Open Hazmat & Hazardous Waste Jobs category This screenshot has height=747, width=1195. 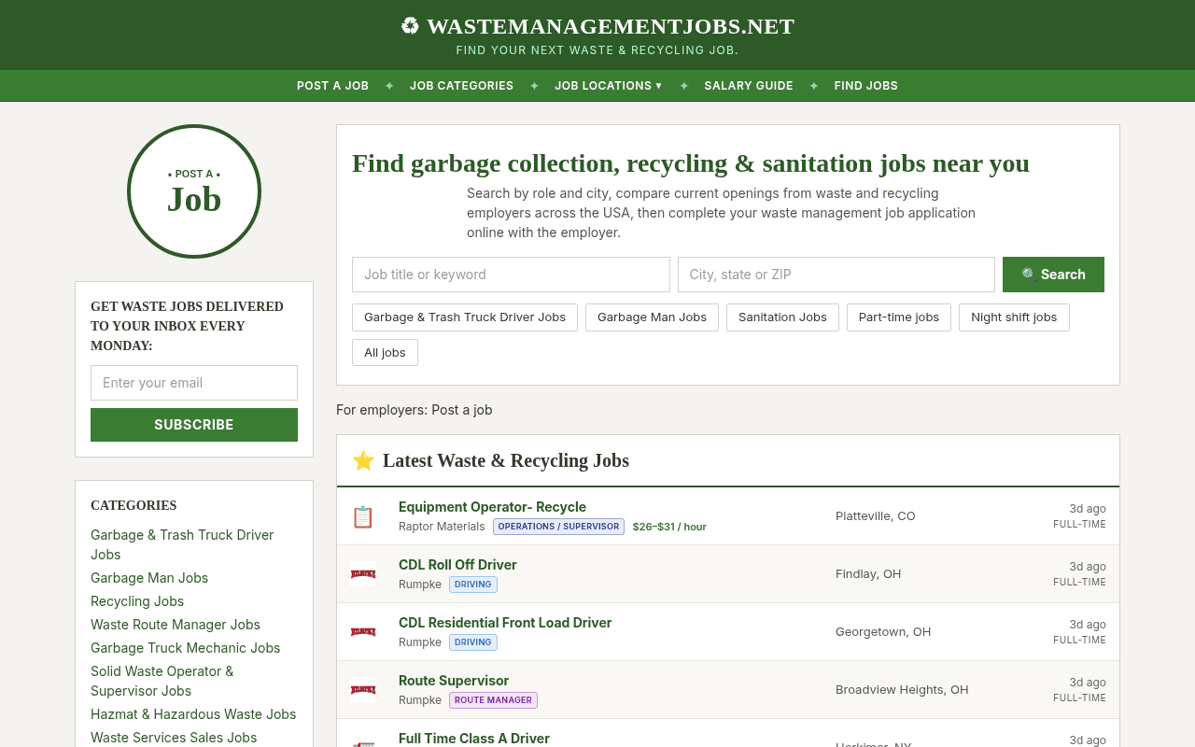(x=193, y=714)
